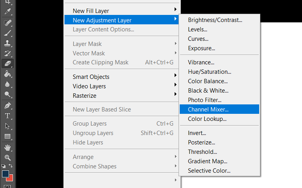Reset default foreground and background colors
The height and width of the screenshot is (188, 302).
coord(4,166)
